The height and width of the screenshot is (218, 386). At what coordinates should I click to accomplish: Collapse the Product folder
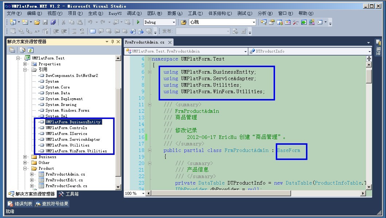[25, 168]
